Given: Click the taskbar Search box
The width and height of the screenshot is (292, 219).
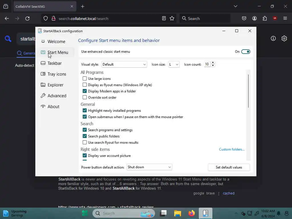Looking at the screenshot, I should pyautogui.click(x=124, y=213).
